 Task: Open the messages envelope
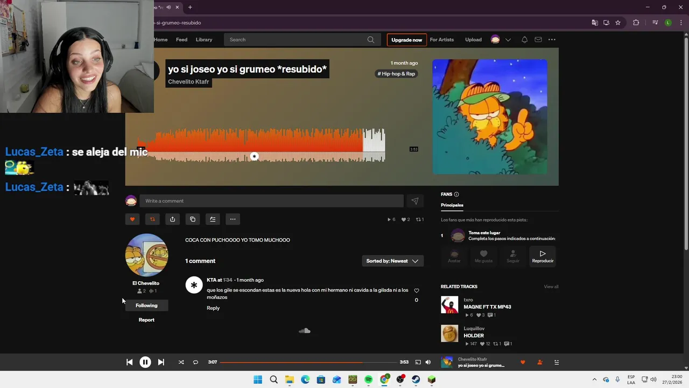[x=538, y=39]
